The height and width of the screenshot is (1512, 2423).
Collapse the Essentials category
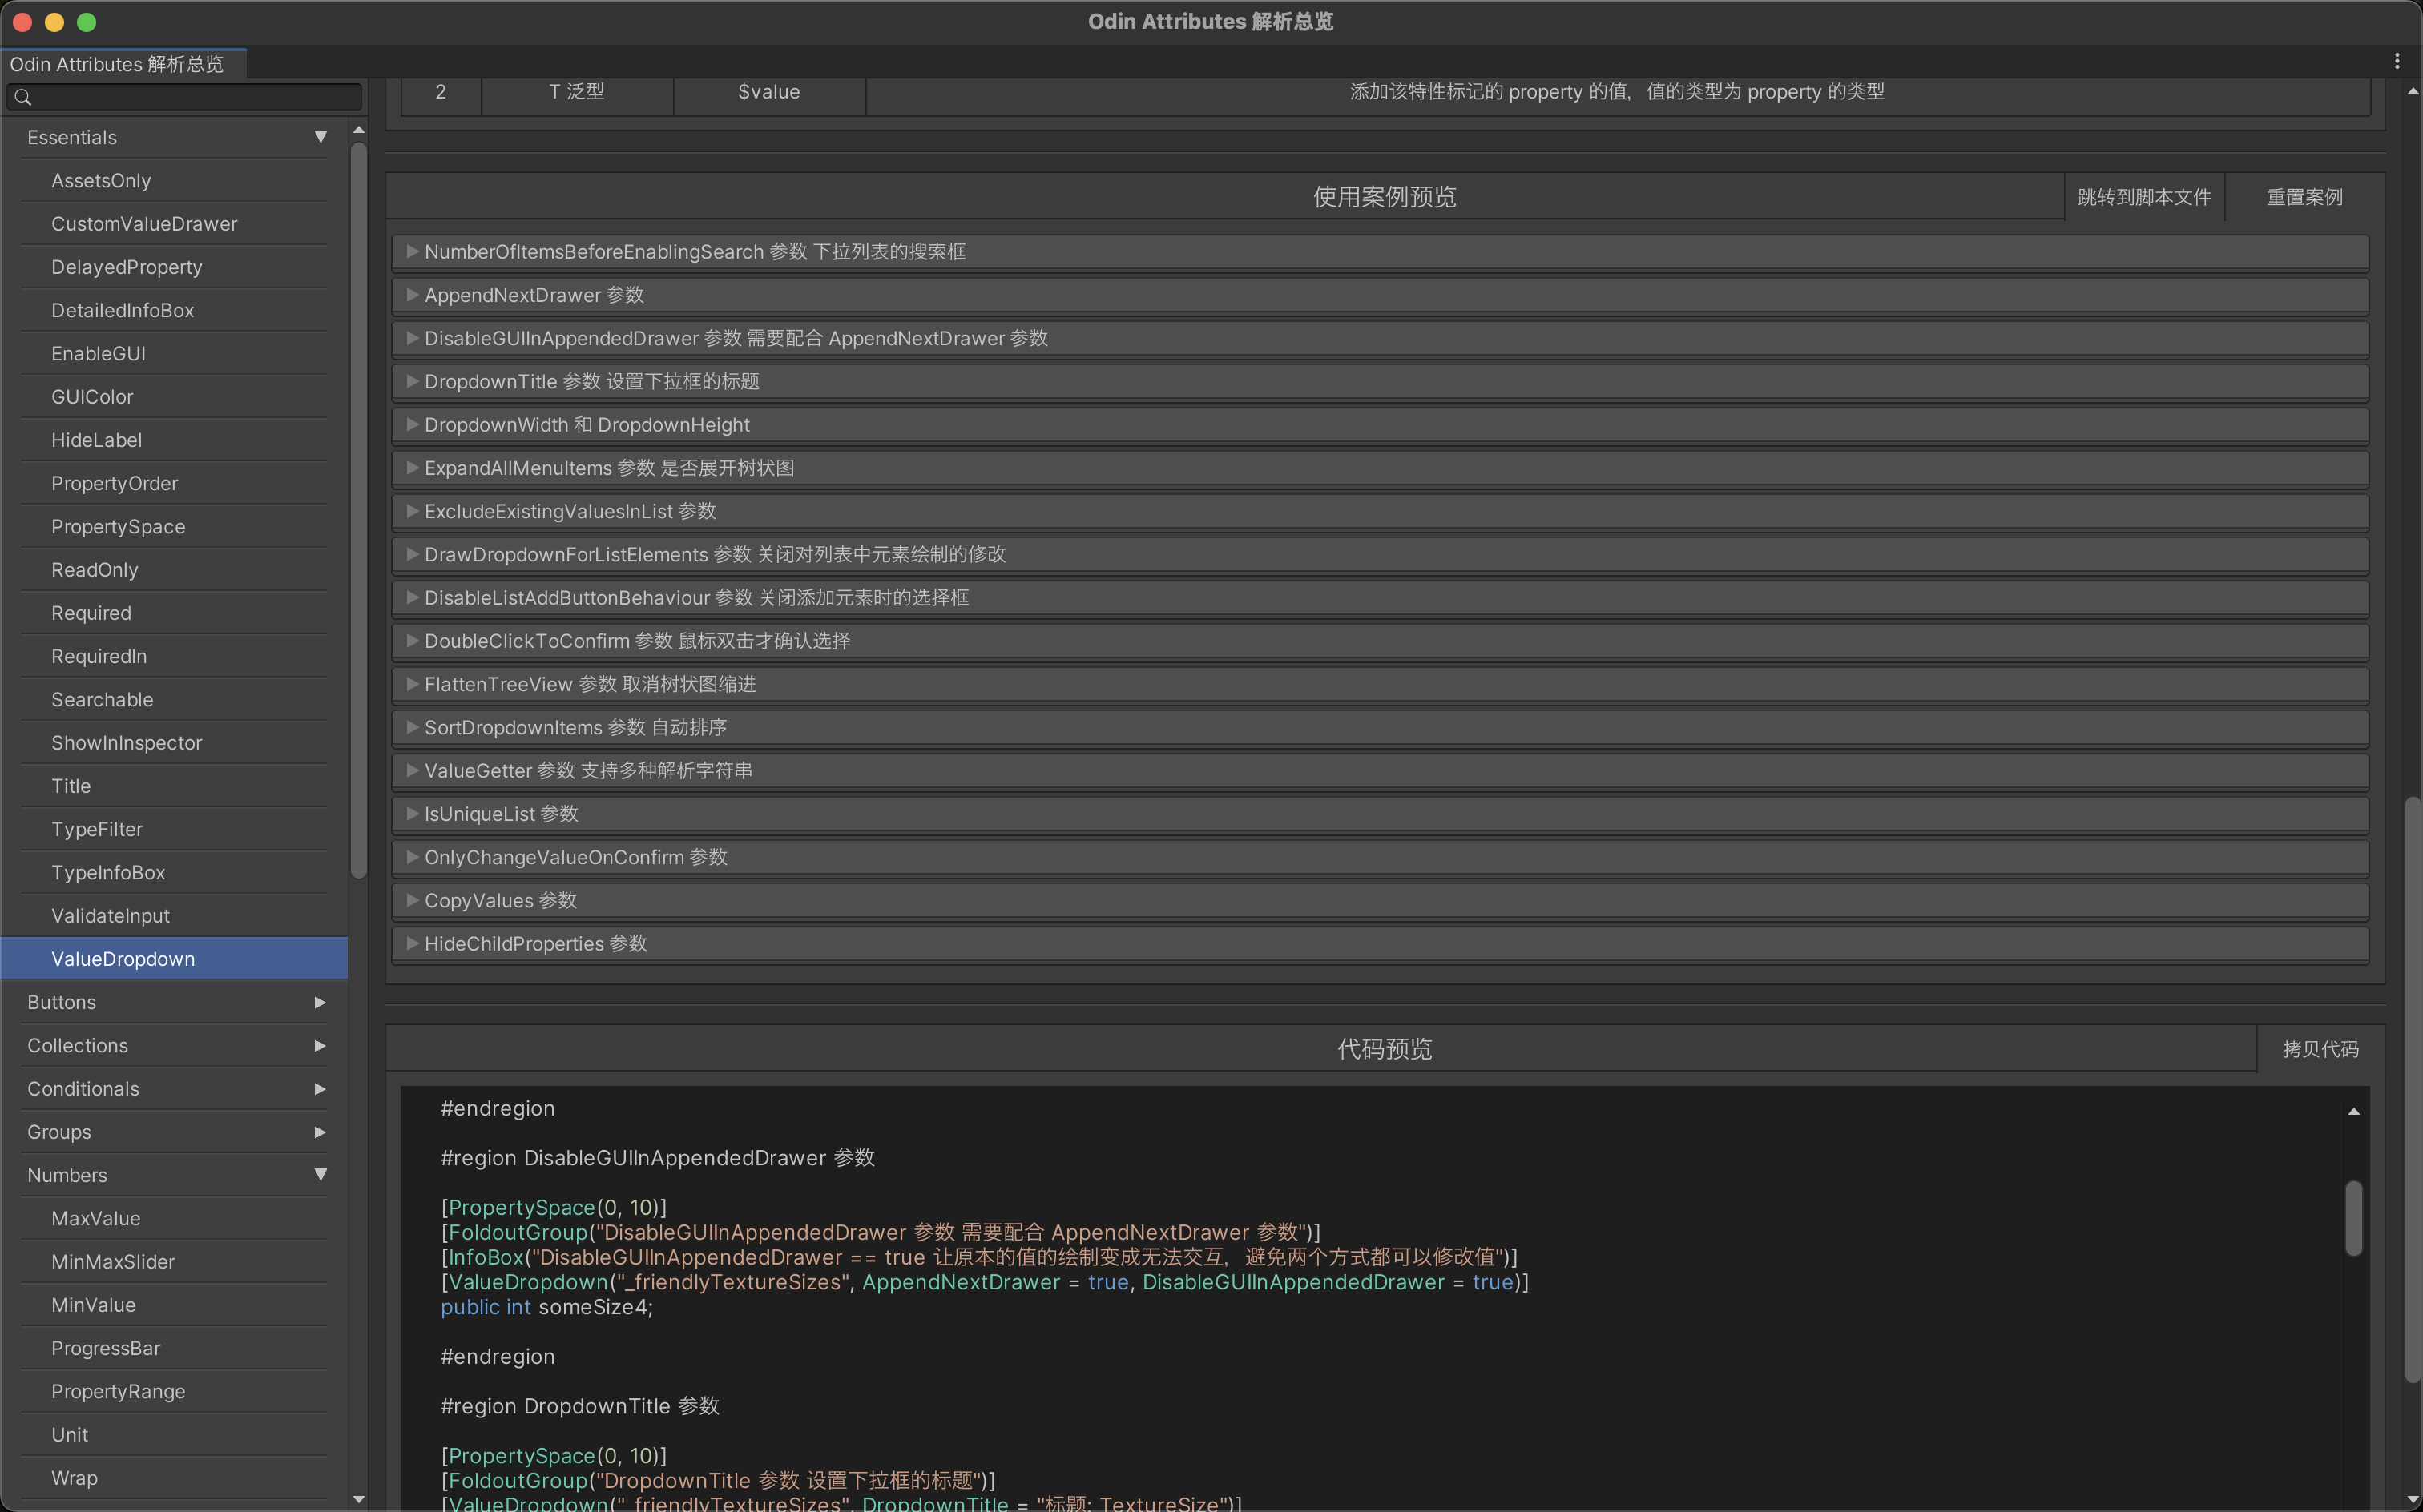tap(321, 137)
